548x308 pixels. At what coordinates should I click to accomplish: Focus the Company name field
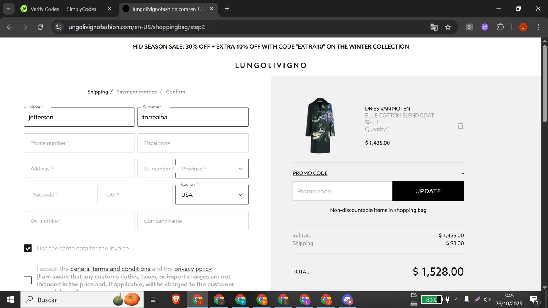pos(193,220)
